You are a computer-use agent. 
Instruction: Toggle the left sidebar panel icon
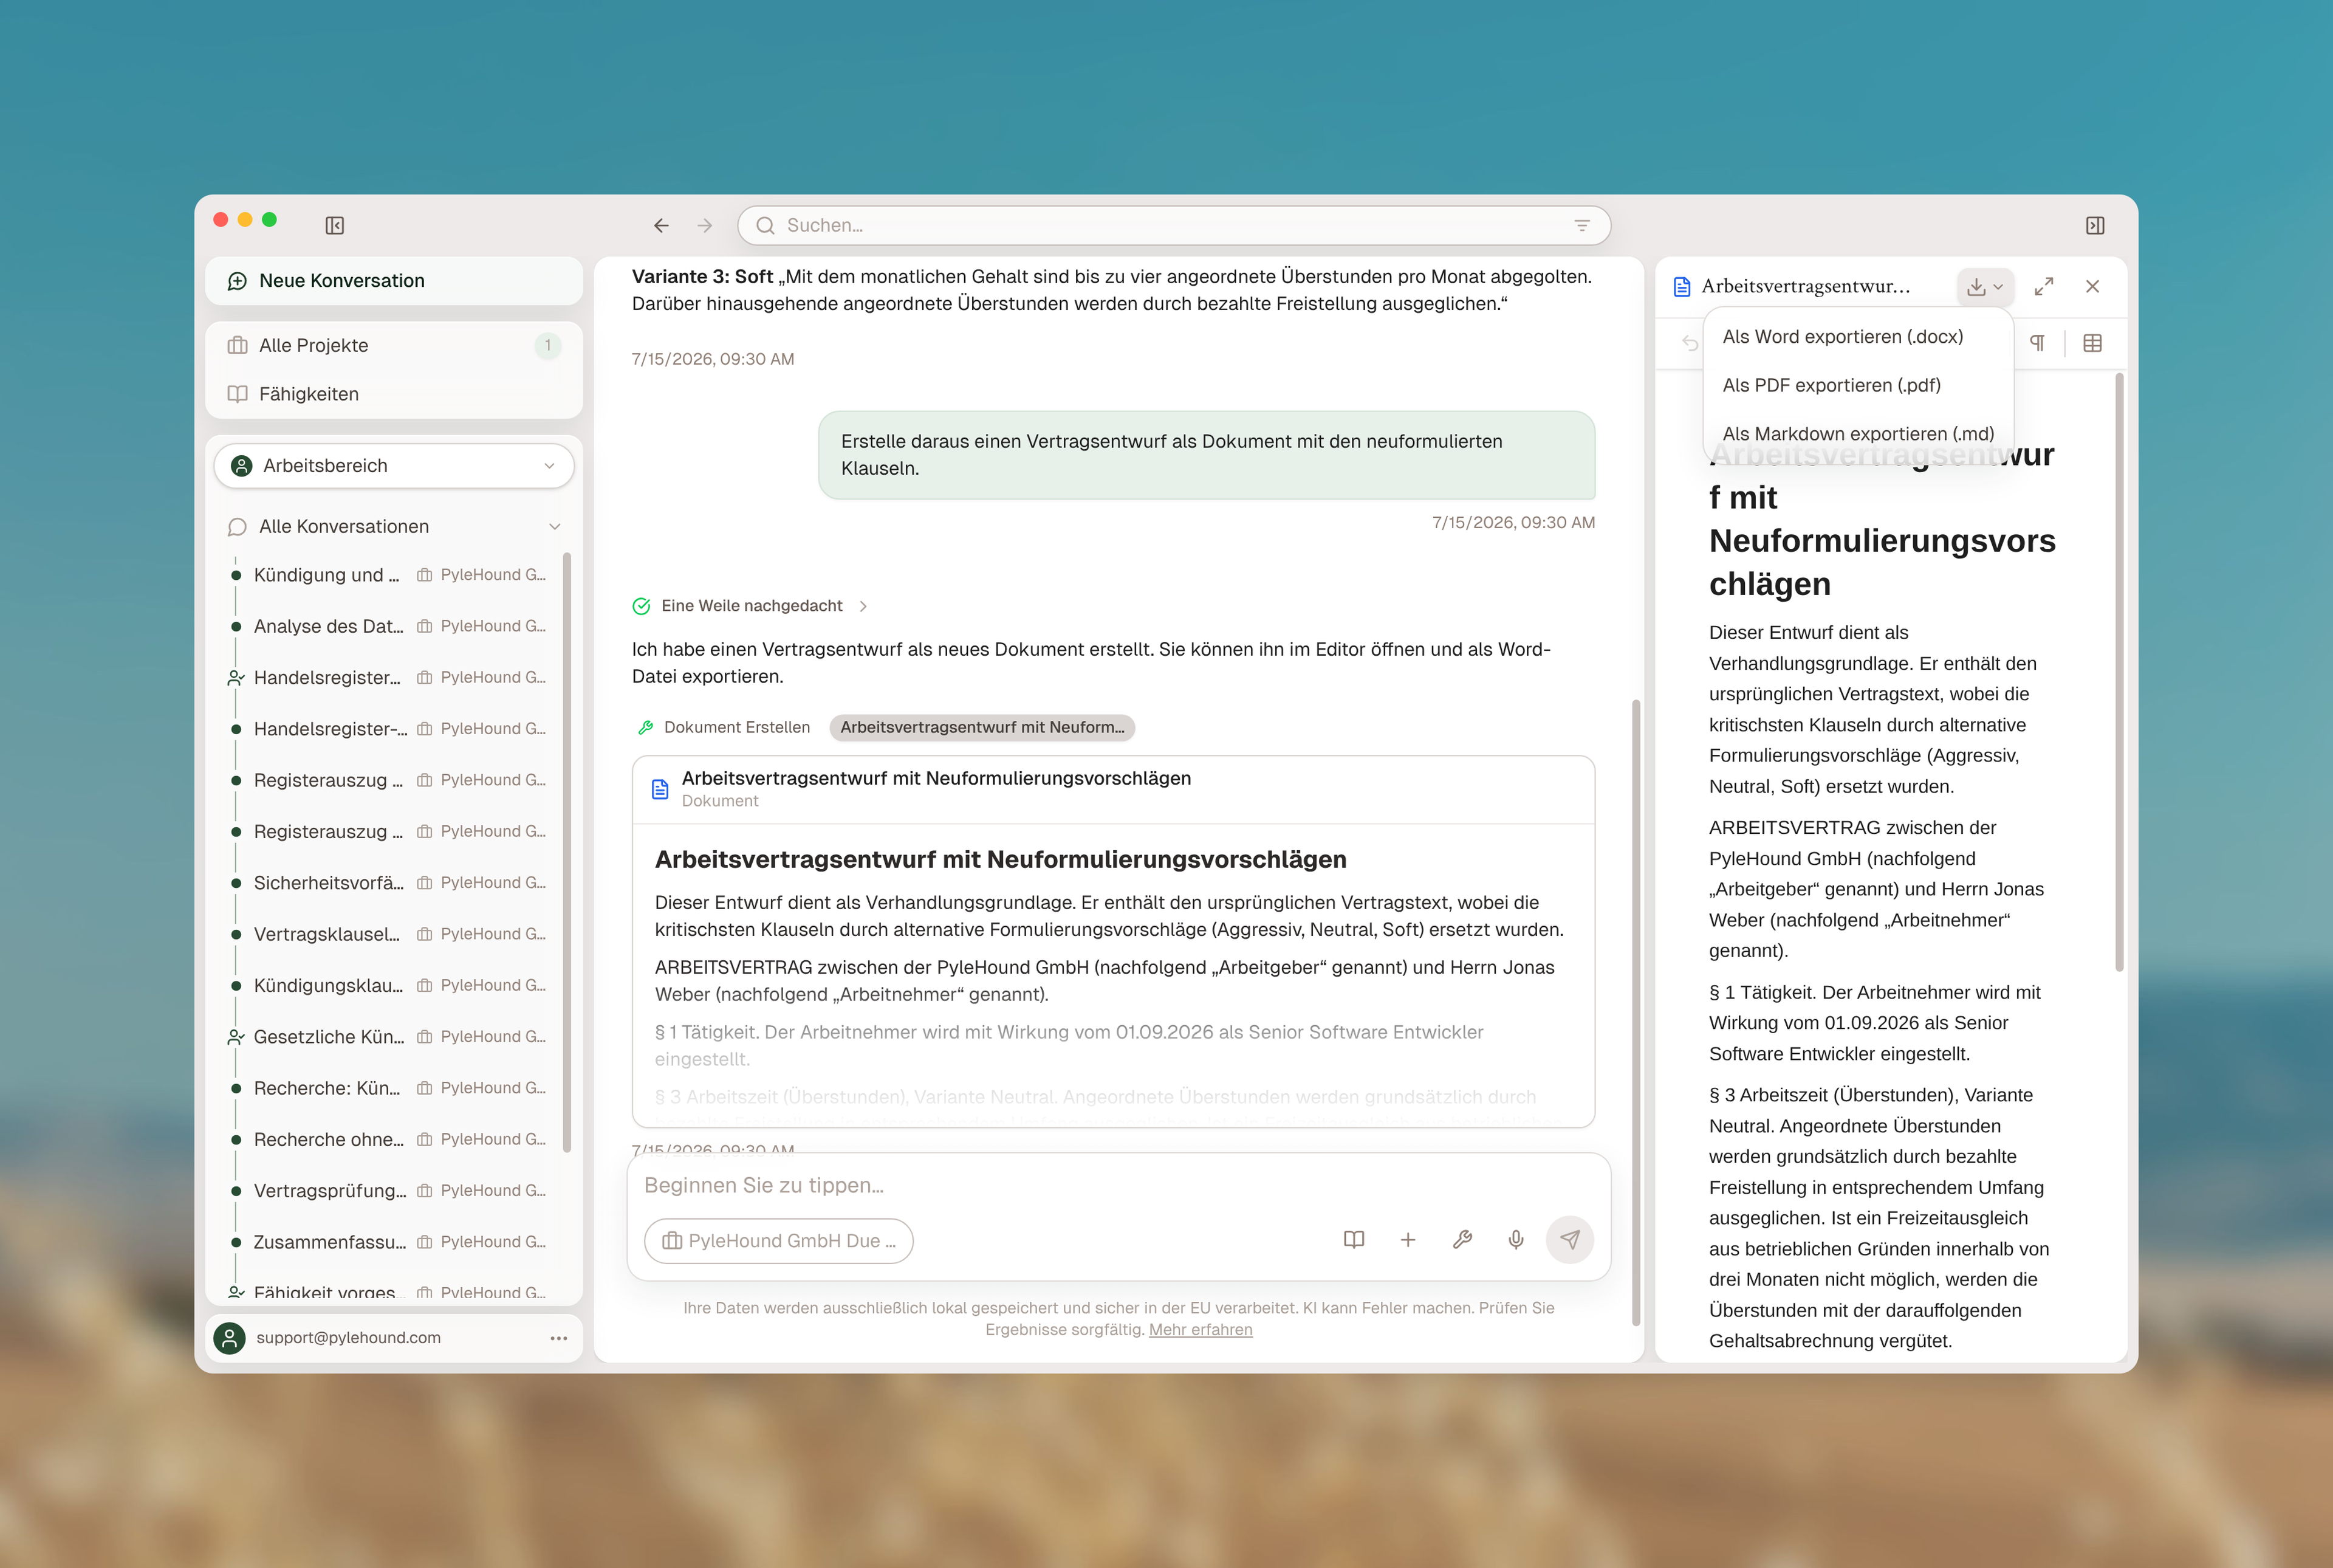click(335, 225)
